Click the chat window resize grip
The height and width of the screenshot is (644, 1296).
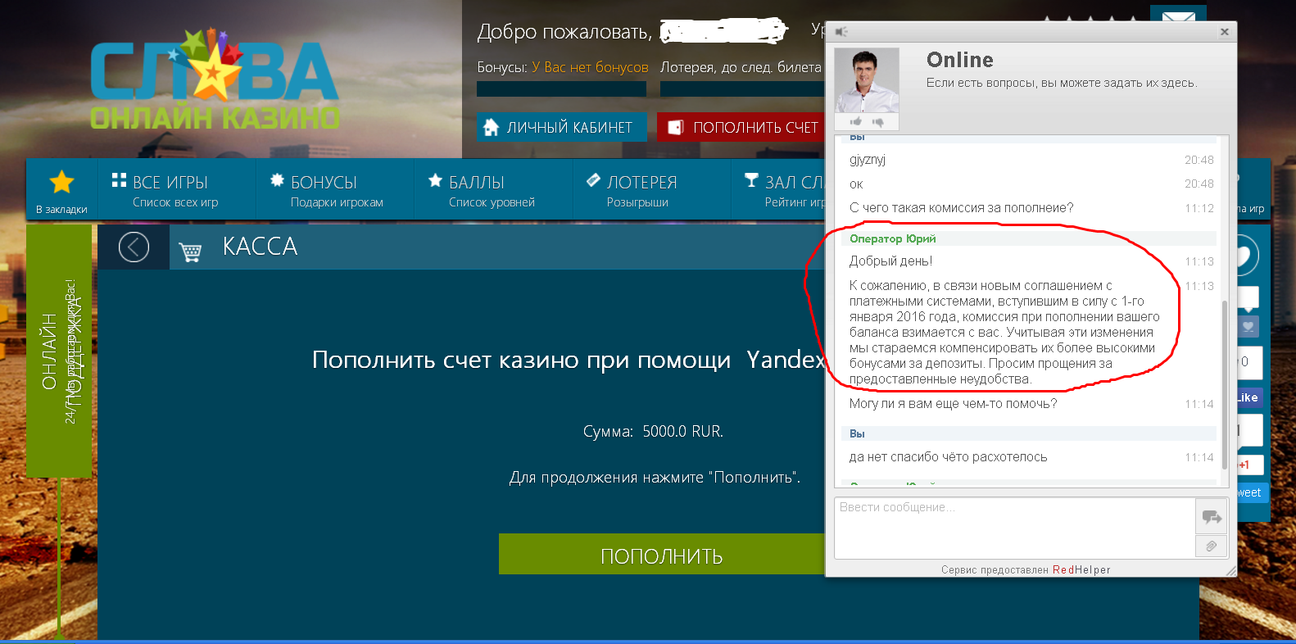point(1230,570)
